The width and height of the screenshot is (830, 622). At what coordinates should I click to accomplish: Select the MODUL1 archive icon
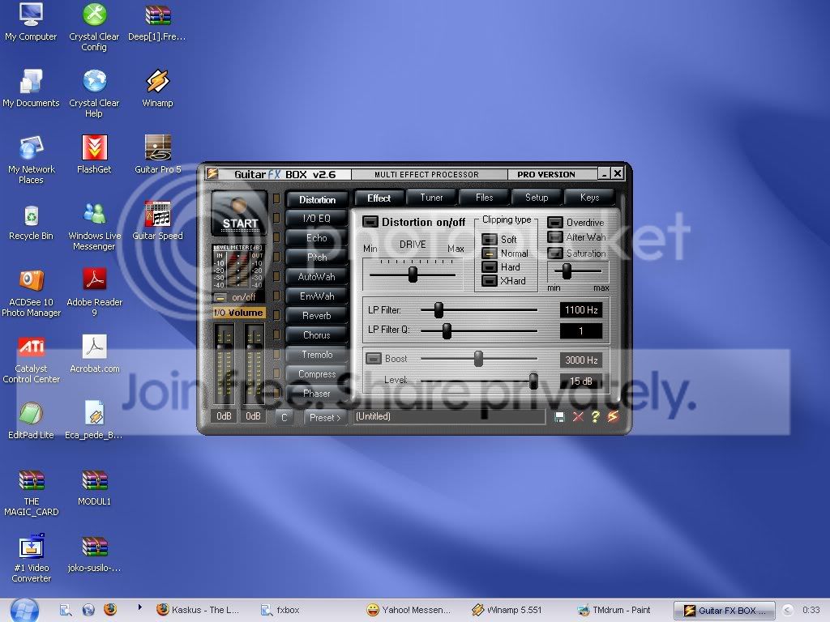click(94, 487)
